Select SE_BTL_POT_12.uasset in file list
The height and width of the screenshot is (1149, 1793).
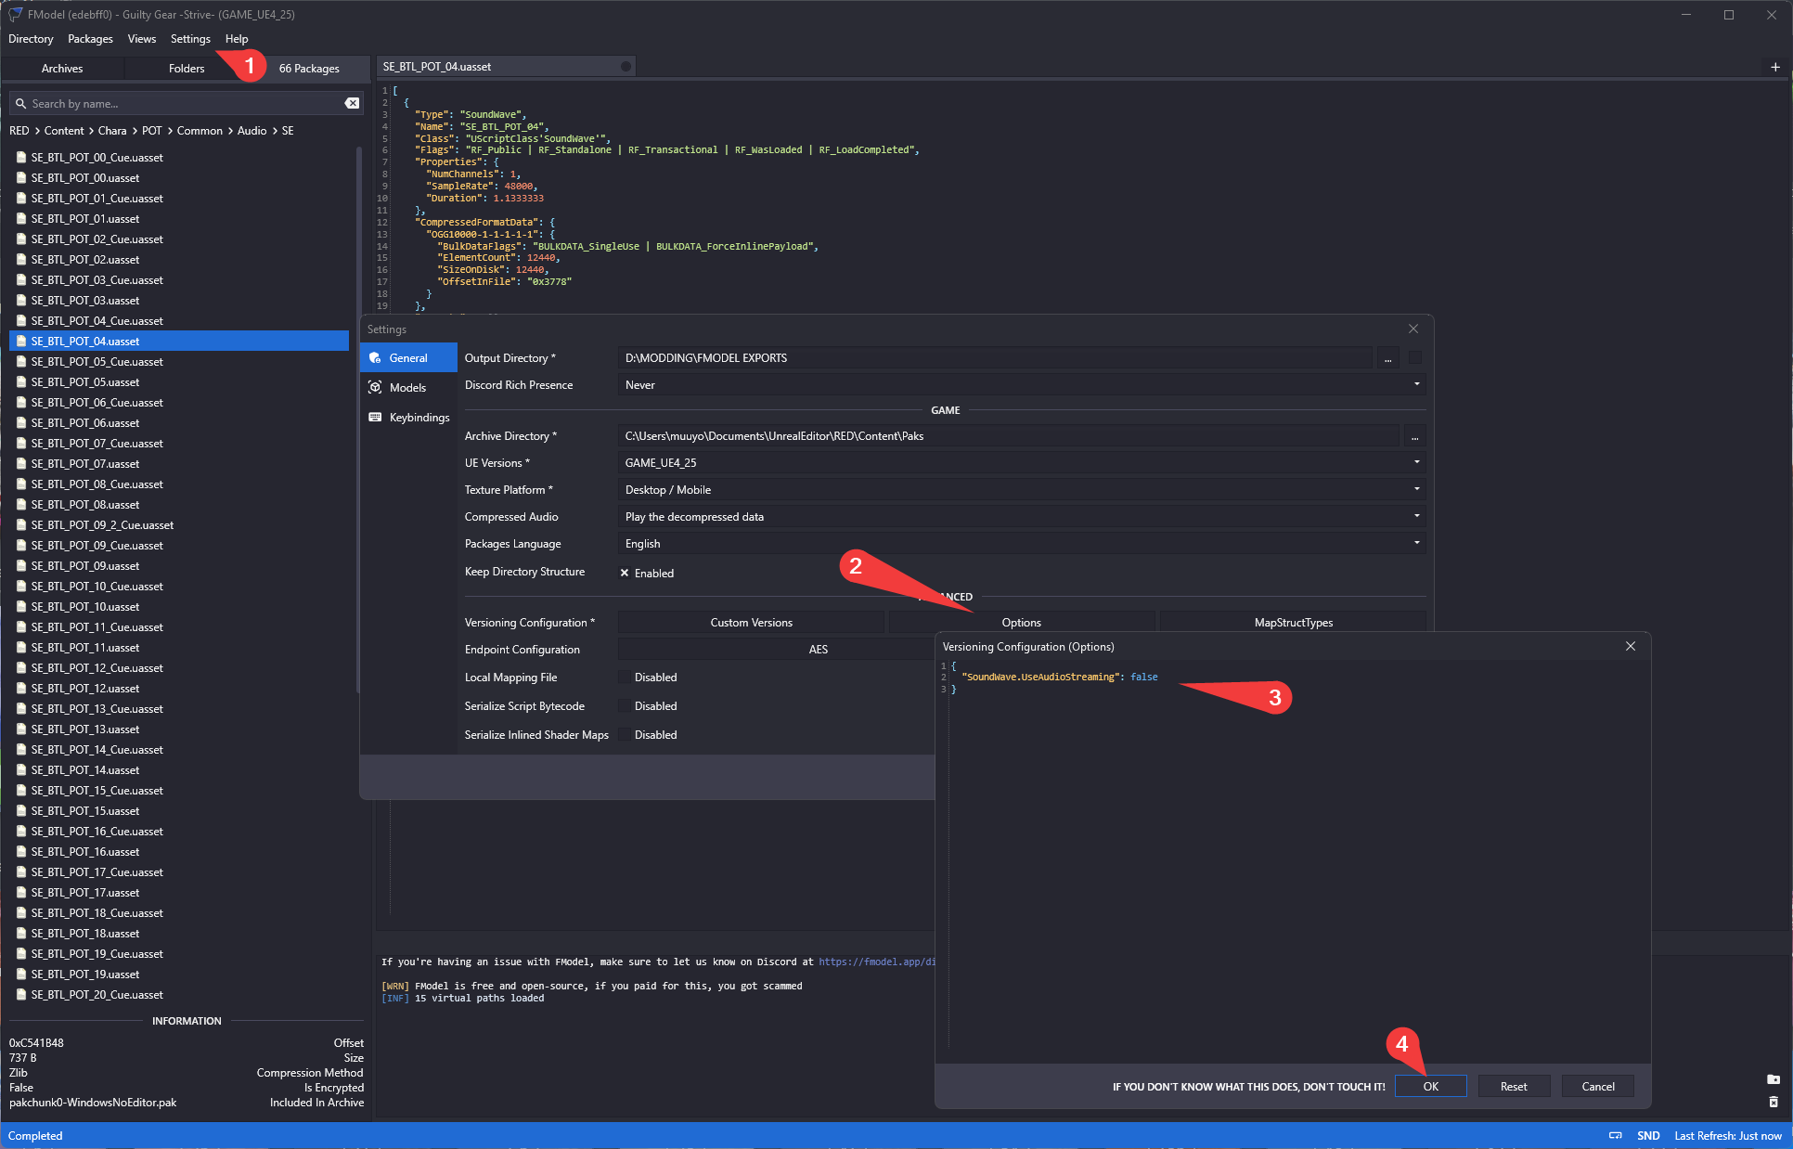(179, 688)
